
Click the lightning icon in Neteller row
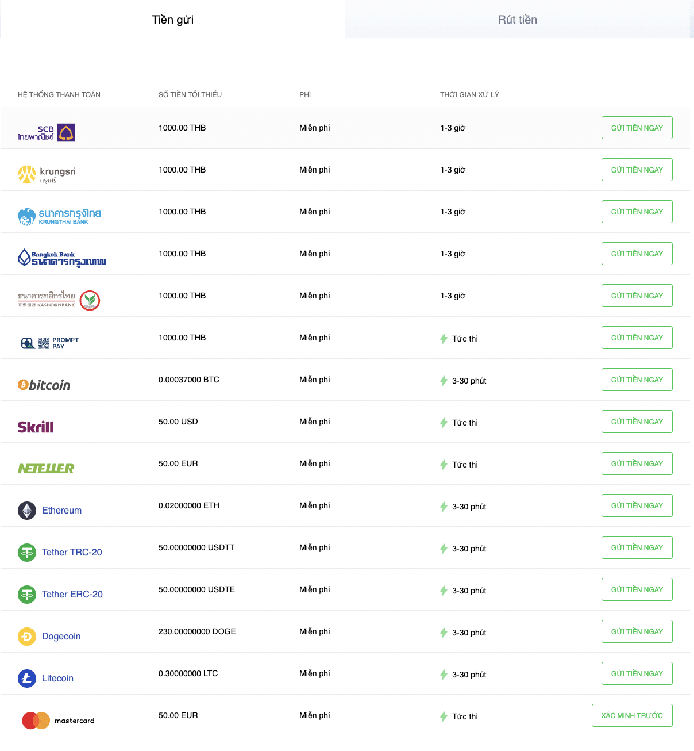(x=444, y=465)
